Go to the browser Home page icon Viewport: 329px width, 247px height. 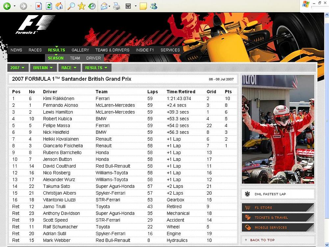[59, 6]
